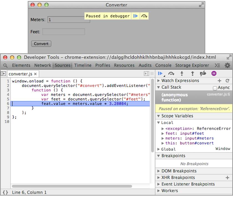Screen dimensions: 233x197
Task: Close the converter.js tab
Action: pos(36,74)
